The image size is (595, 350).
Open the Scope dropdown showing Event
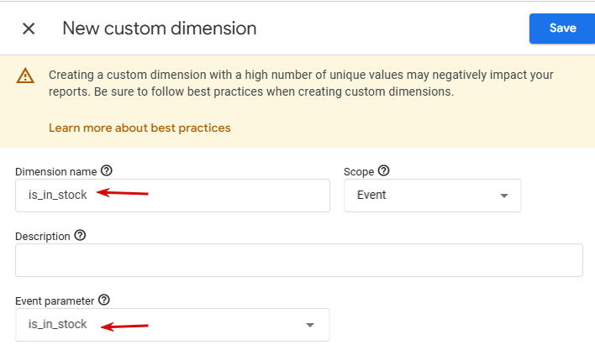[420, 195]
